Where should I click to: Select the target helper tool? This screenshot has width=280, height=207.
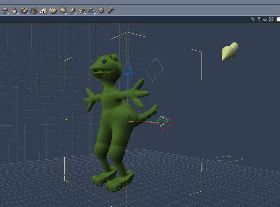(101, 10)
